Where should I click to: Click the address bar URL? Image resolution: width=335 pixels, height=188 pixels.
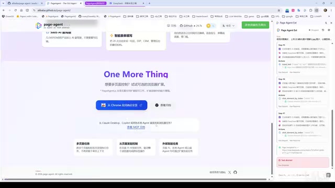pos(54,10)
